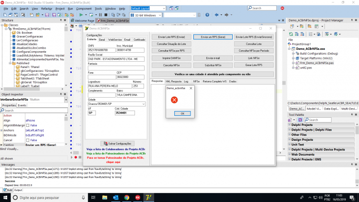The image size is (359, 202).
Task: Open Google Chrome from the taskbar
Action: pos(127,197)
